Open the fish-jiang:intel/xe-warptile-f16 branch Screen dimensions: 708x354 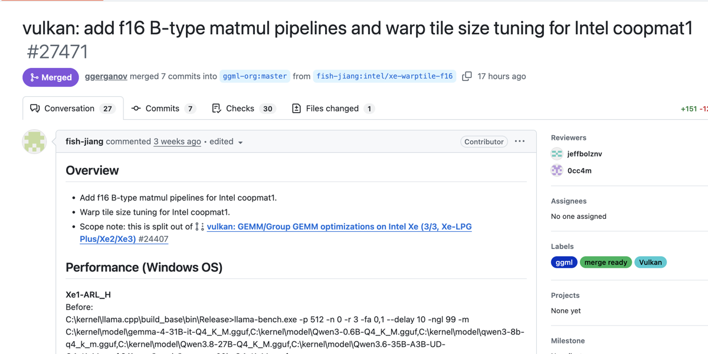(385, 76)
